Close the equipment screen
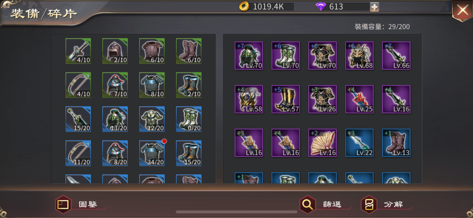The image size is (473, 218). coord(462,11)
